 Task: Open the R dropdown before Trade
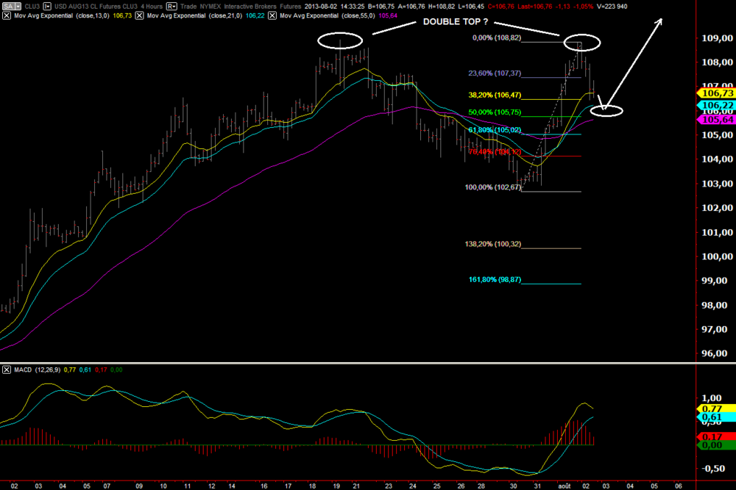click(x=171, y=7)
